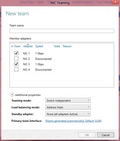
Task: Uncheck the NIC 3 In Team checkbox
Action: [x=16, y=64]
